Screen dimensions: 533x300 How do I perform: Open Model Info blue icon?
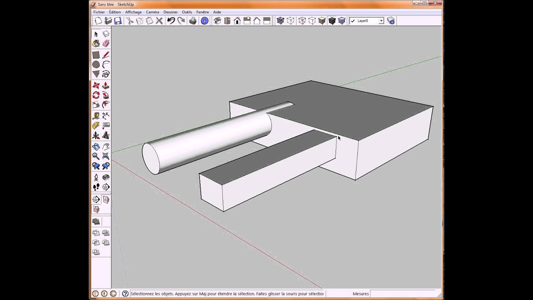[x=204, y=21]
